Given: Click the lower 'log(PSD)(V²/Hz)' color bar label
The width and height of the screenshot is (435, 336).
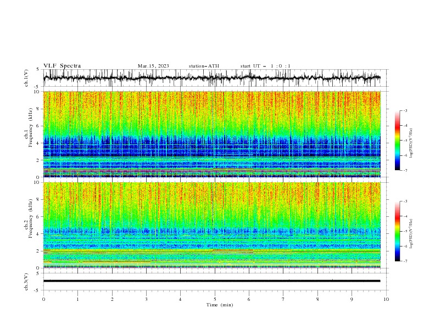Looking at the screenshot, I should pos(411,234).
